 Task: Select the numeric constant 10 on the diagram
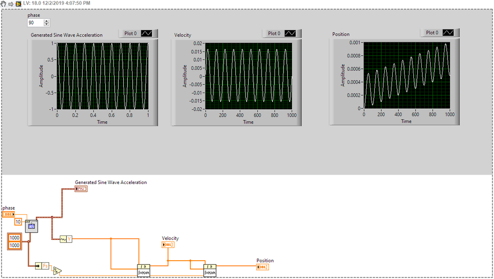[18, 222]
